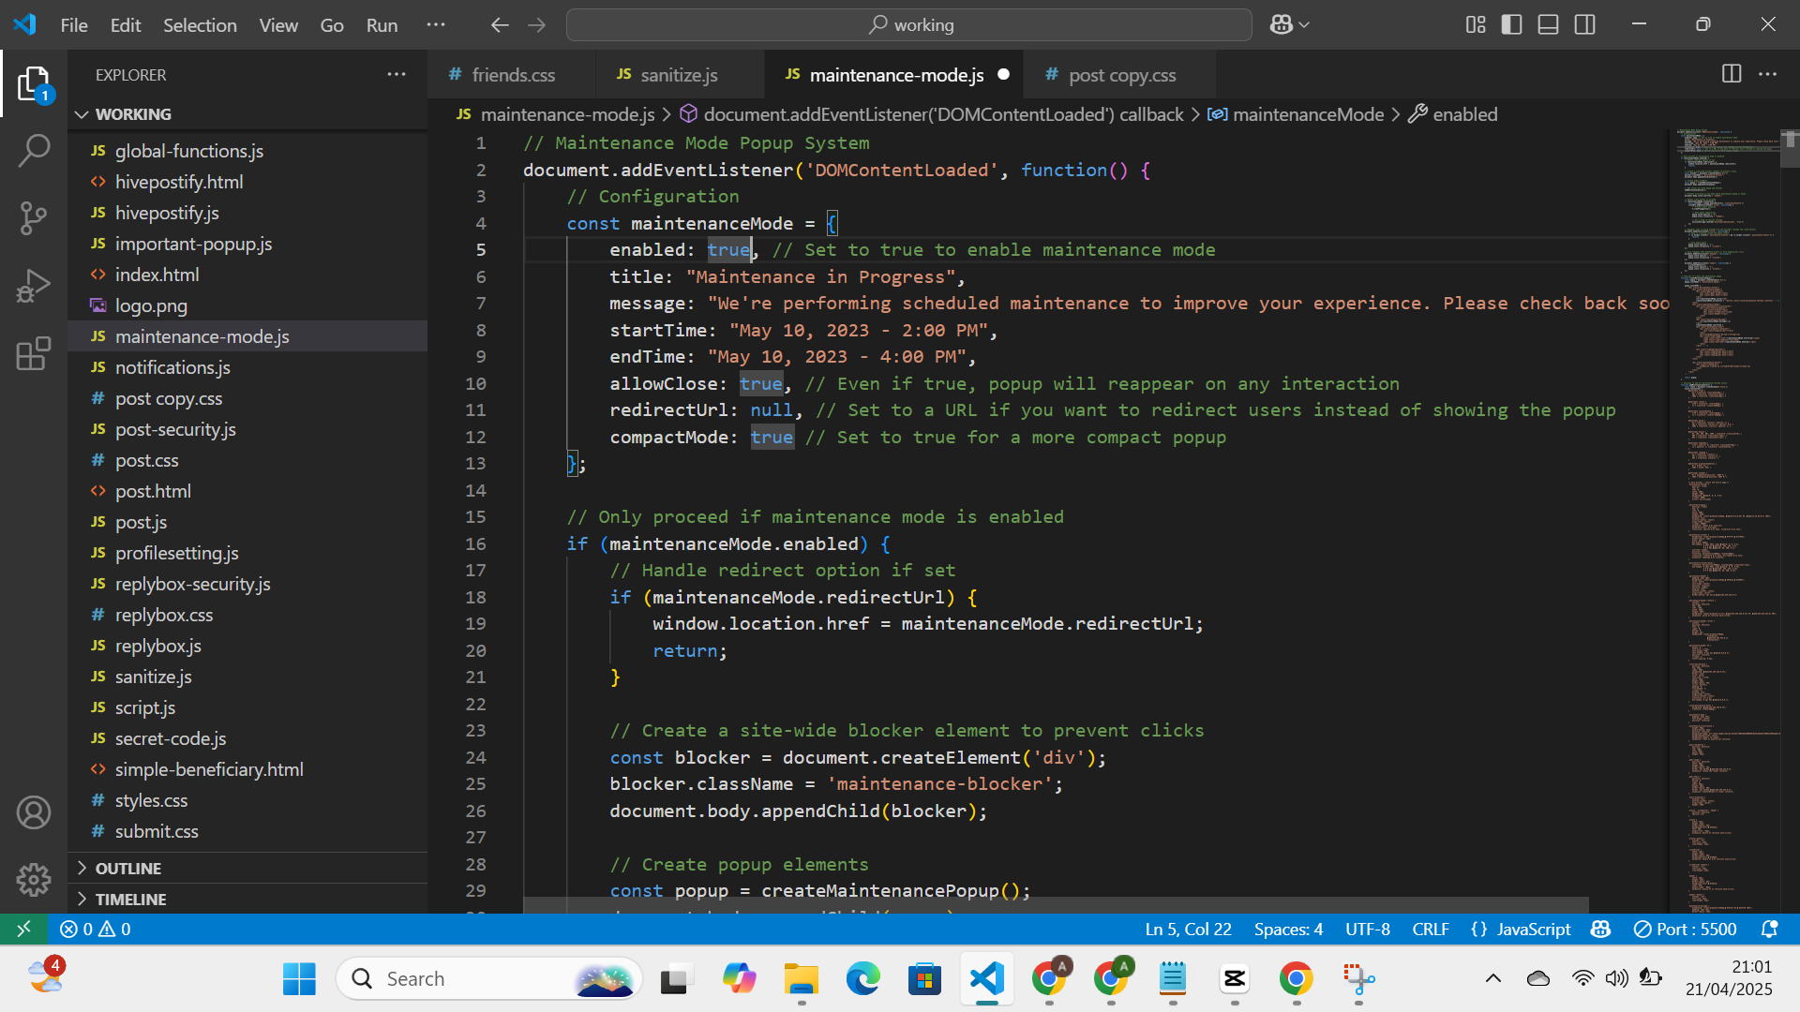
Task: Switch to the friends.css tab
Action: point(512,75)
